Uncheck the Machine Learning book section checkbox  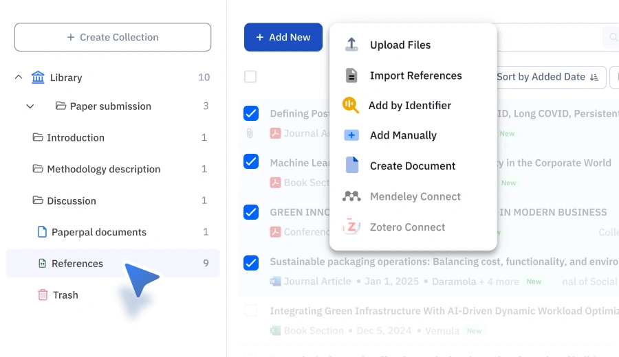point(251,161)
